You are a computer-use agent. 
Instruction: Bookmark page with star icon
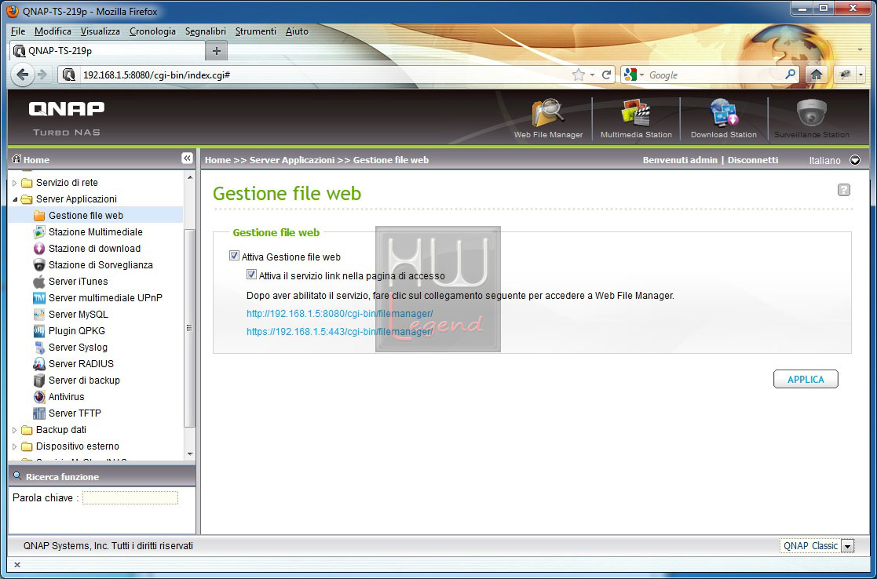coord(579,75)
